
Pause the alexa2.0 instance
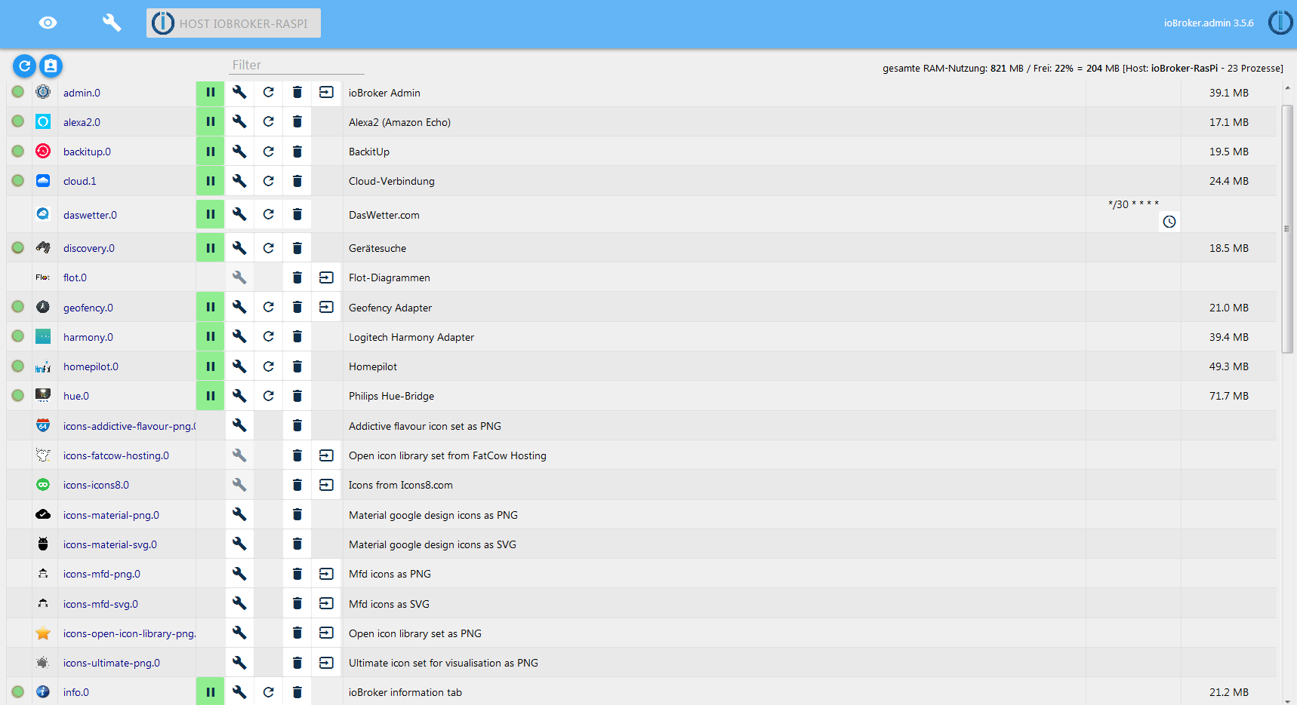211,122
